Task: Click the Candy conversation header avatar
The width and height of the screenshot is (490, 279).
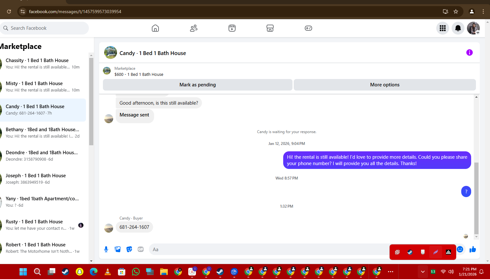Action: pos(111,52)
